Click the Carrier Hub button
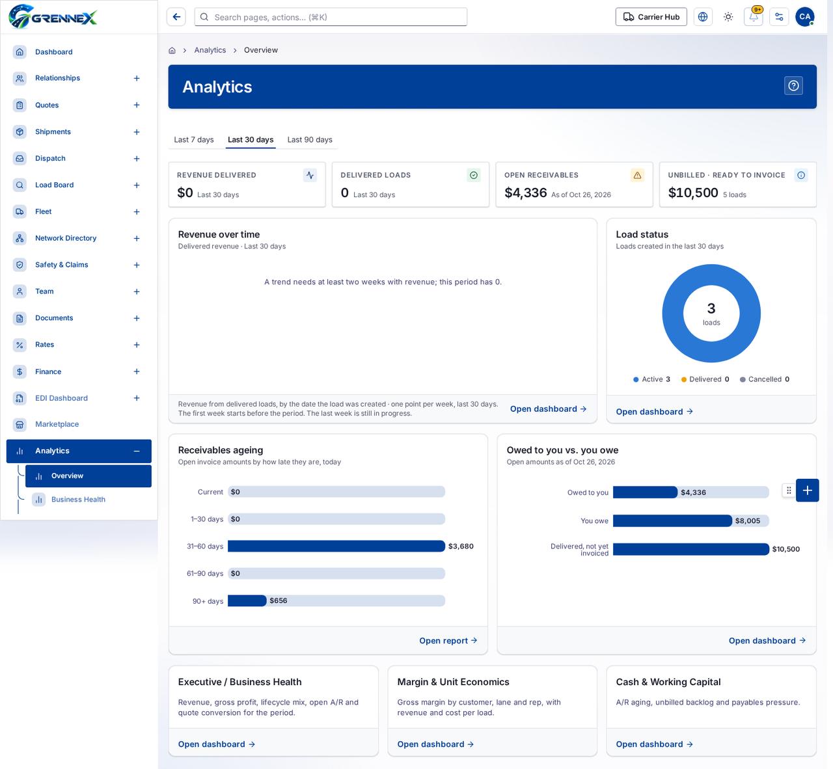 coord(651,17)
